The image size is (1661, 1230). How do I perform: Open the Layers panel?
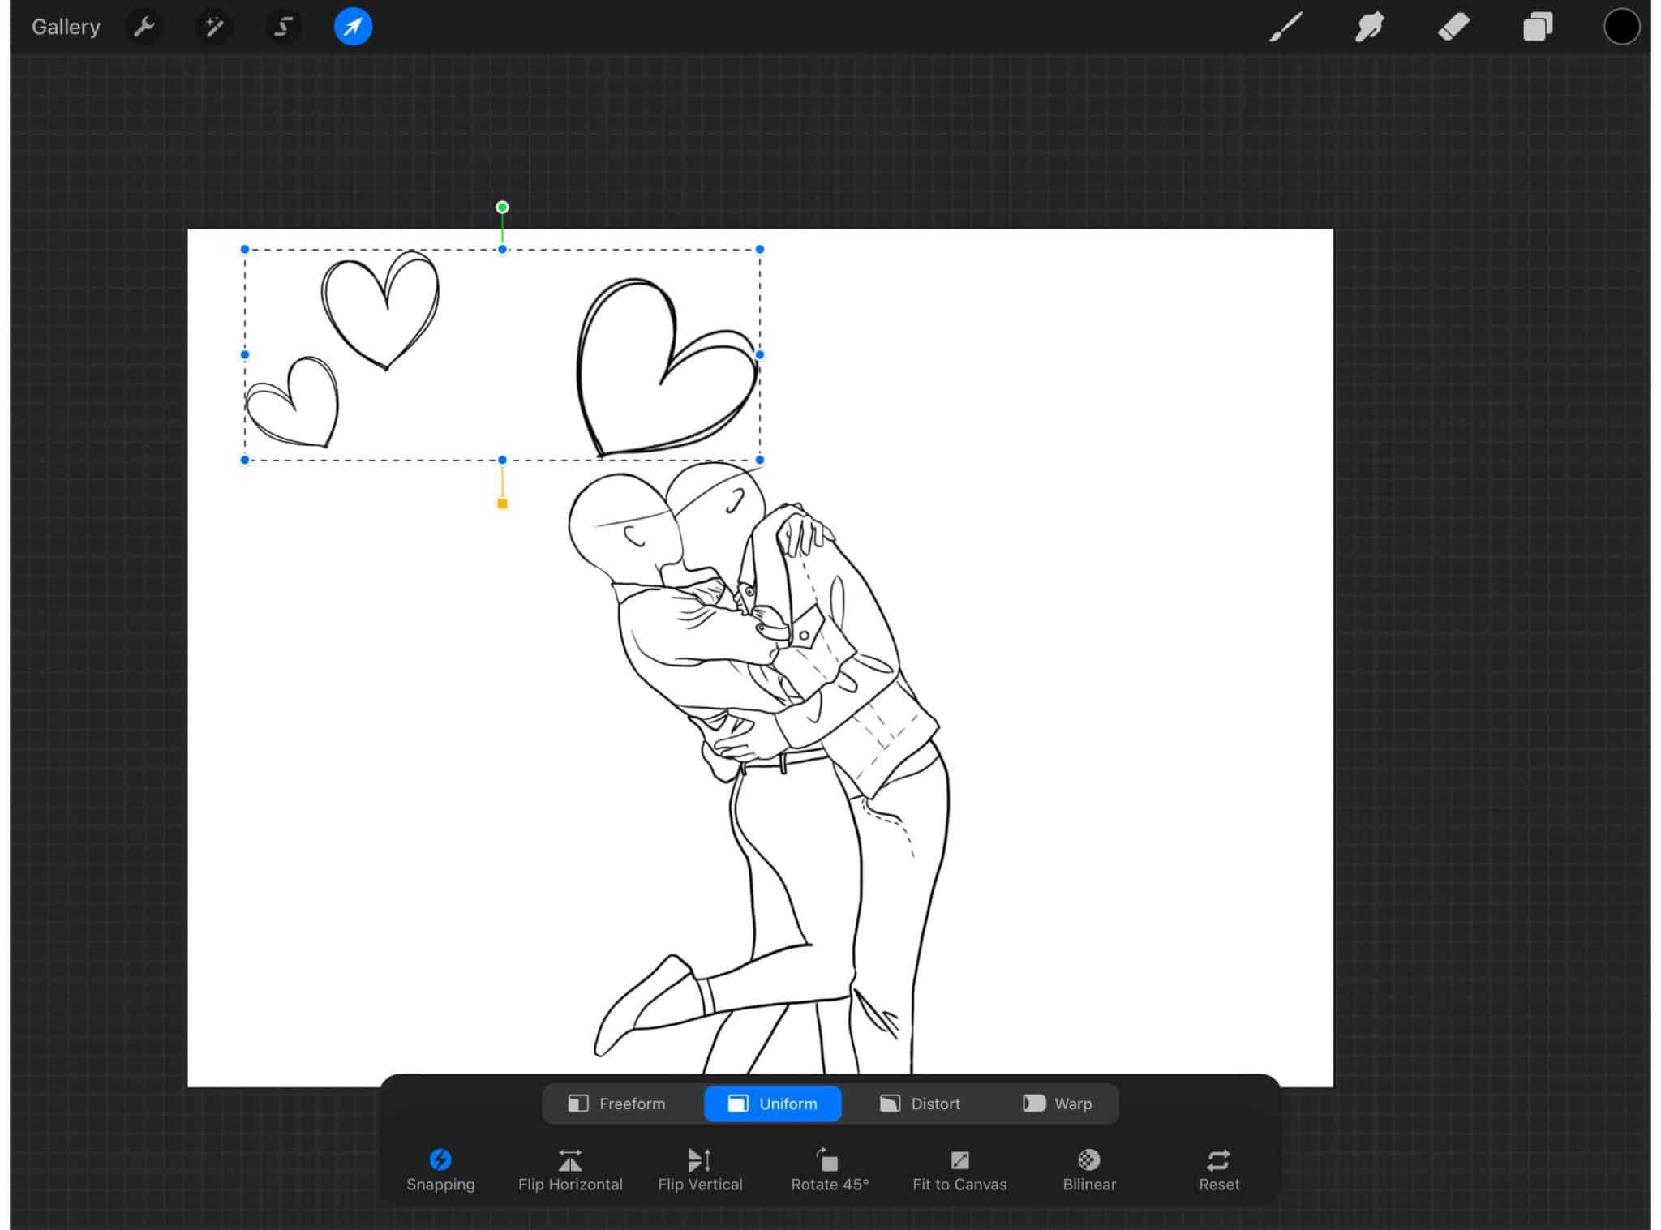1539,27
